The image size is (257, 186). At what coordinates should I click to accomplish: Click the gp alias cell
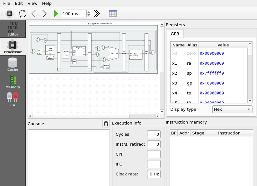tap(192, 83)
